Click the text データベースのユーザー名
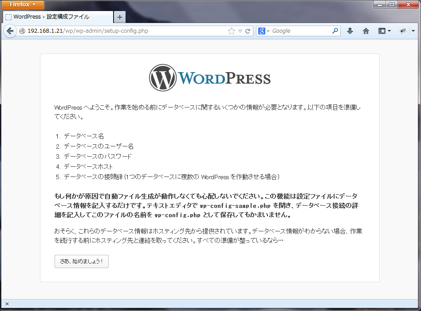 98,146
